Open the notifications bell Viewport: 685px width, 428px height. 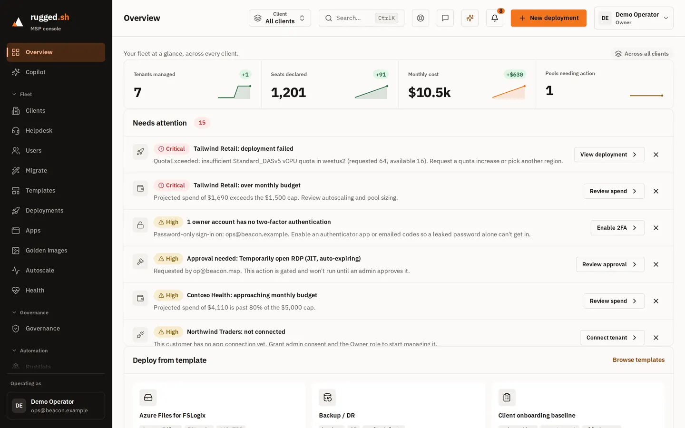click(x=495, y=18)
